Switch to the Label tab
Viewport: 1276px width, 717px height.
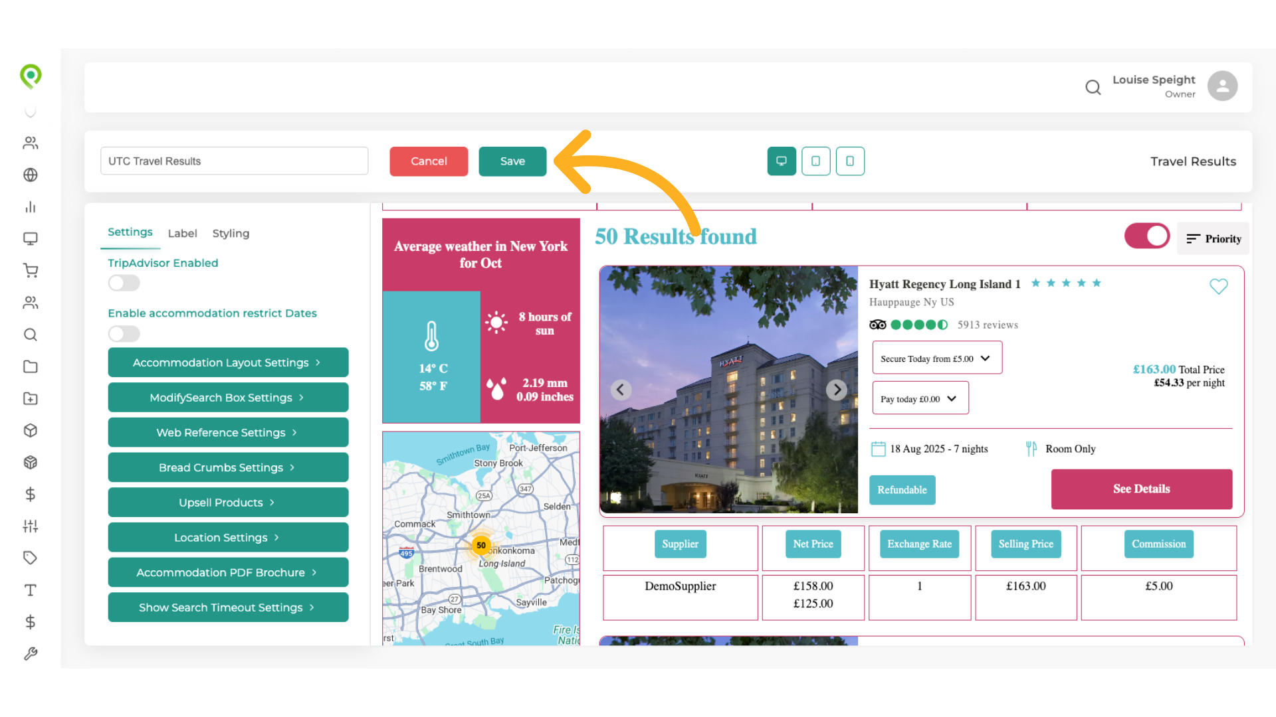[x=182, y=234]
